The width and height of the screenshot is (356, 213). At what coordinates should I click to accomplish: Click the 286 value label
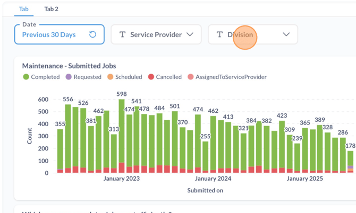coord(343,132)
